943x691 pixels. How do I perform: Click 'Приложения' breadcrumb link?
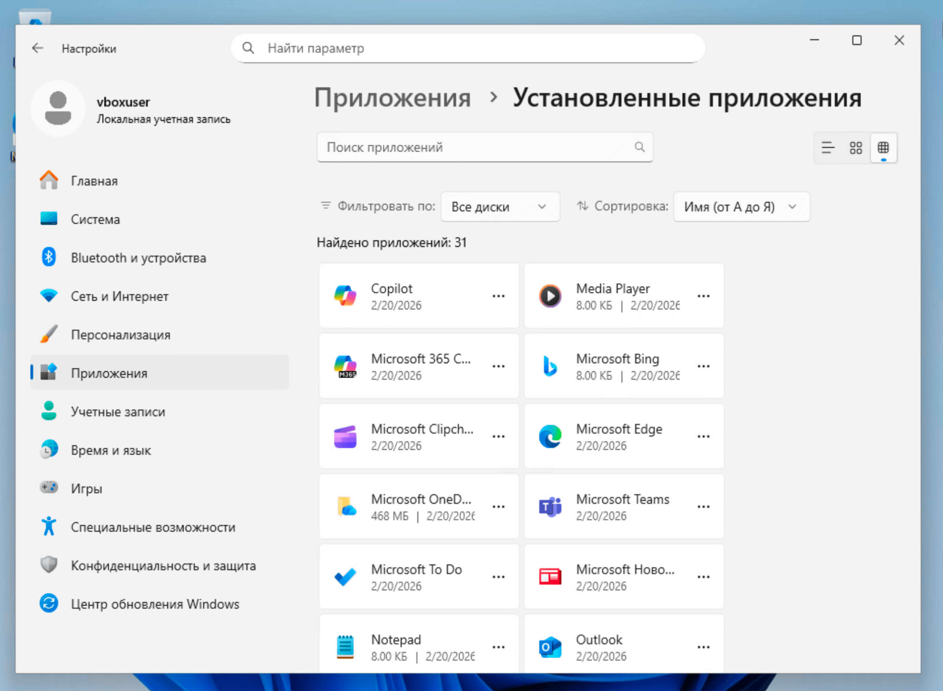(x=392, y=98)
